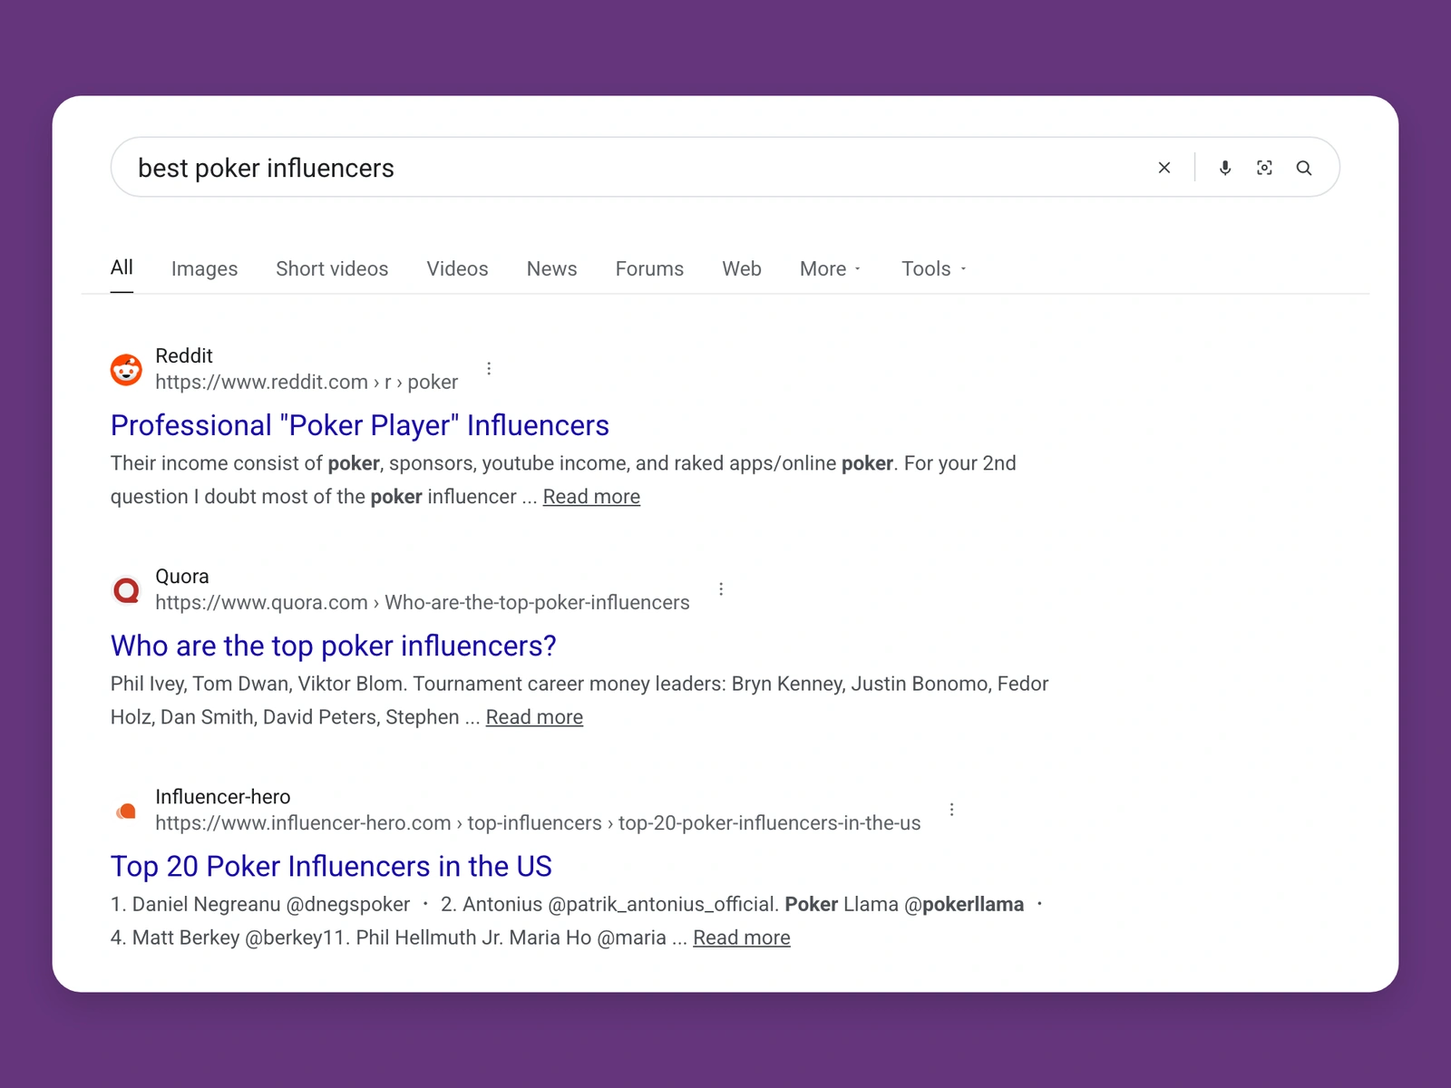
Task: Click the Quora site name label
Action: click(x=182, y=576)
